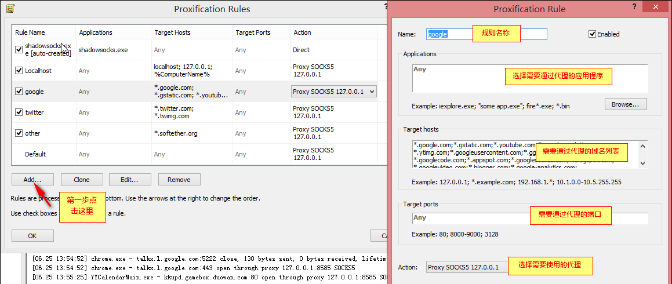This screenshot has width=672, height=284.
Task: Click the Edit... button
Action: (x=129, y=180)
